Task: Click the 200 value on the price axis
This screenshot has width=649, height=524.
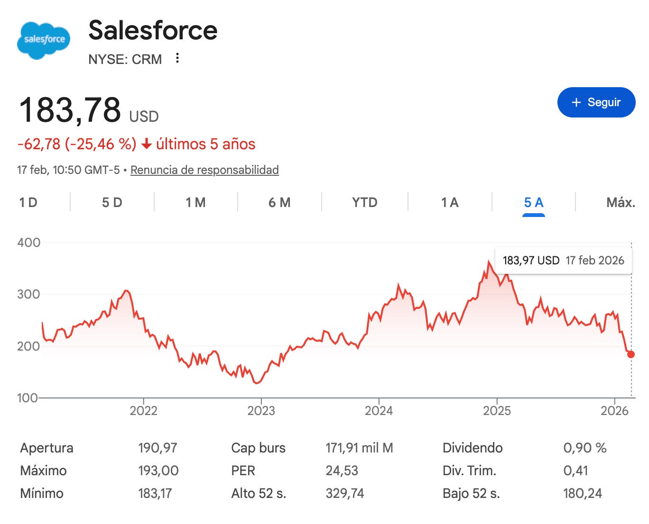Action: [x=29, y=346]
